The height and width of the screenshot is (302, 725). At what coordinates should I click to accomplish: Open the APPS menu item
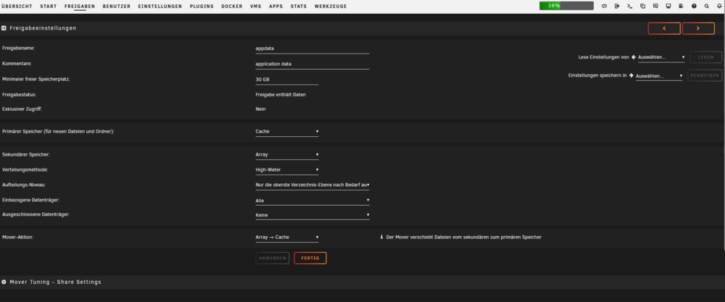[x=276, y=7]
